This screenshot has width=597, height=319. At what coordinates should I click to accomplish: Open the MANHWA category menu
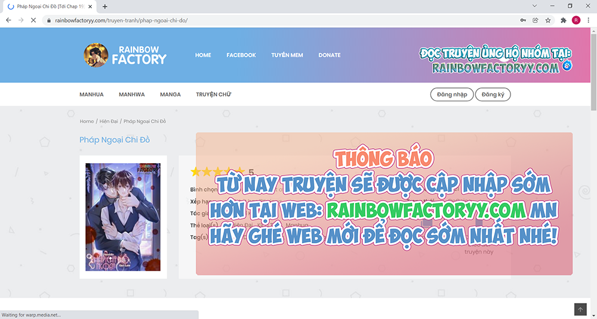[132, 95]
